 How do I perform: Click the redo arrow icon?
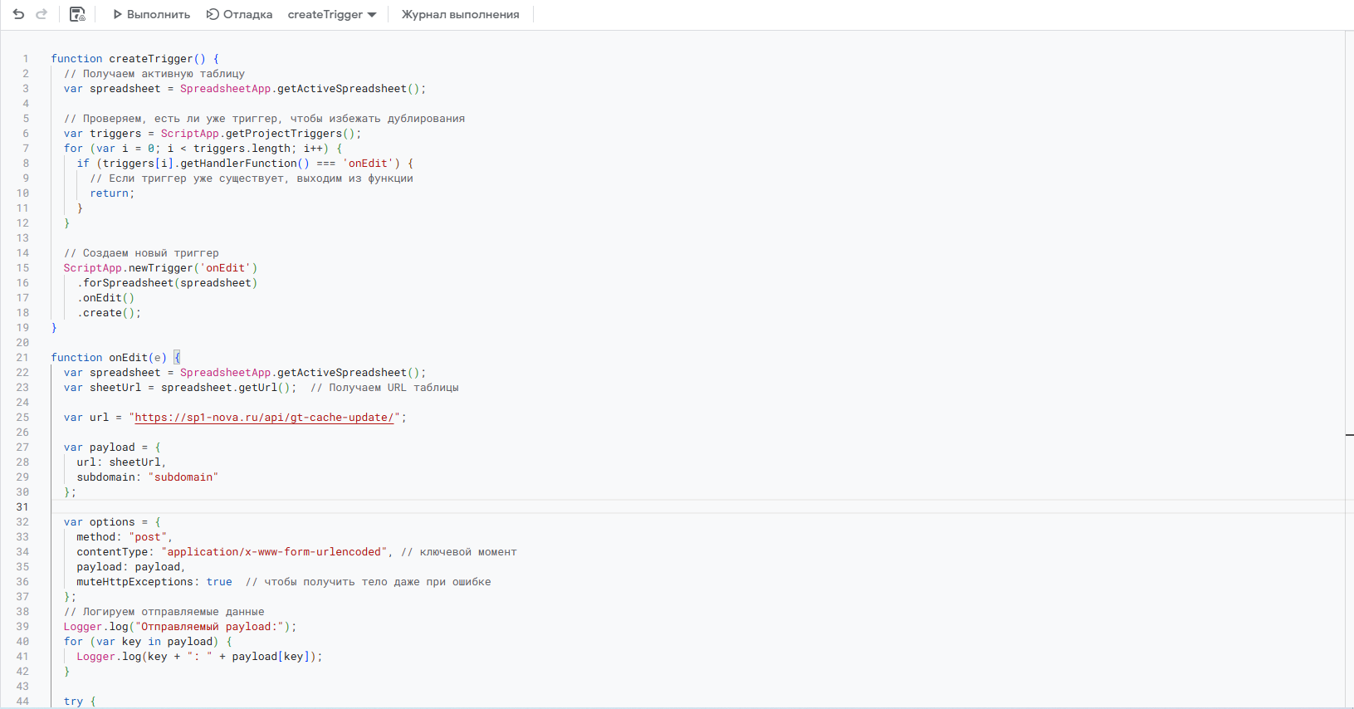42,14
